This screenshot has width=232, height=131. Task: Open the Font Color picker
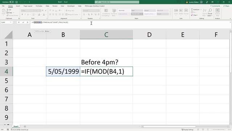tap(44, 15)
